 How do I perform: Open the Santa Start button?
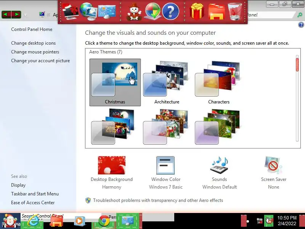coord(10,221)
